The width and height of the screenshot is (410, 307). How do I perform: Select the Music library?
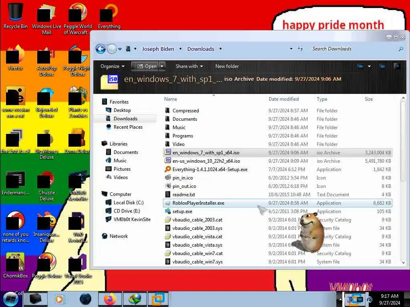pyautogui.click(x=120, y=160)
